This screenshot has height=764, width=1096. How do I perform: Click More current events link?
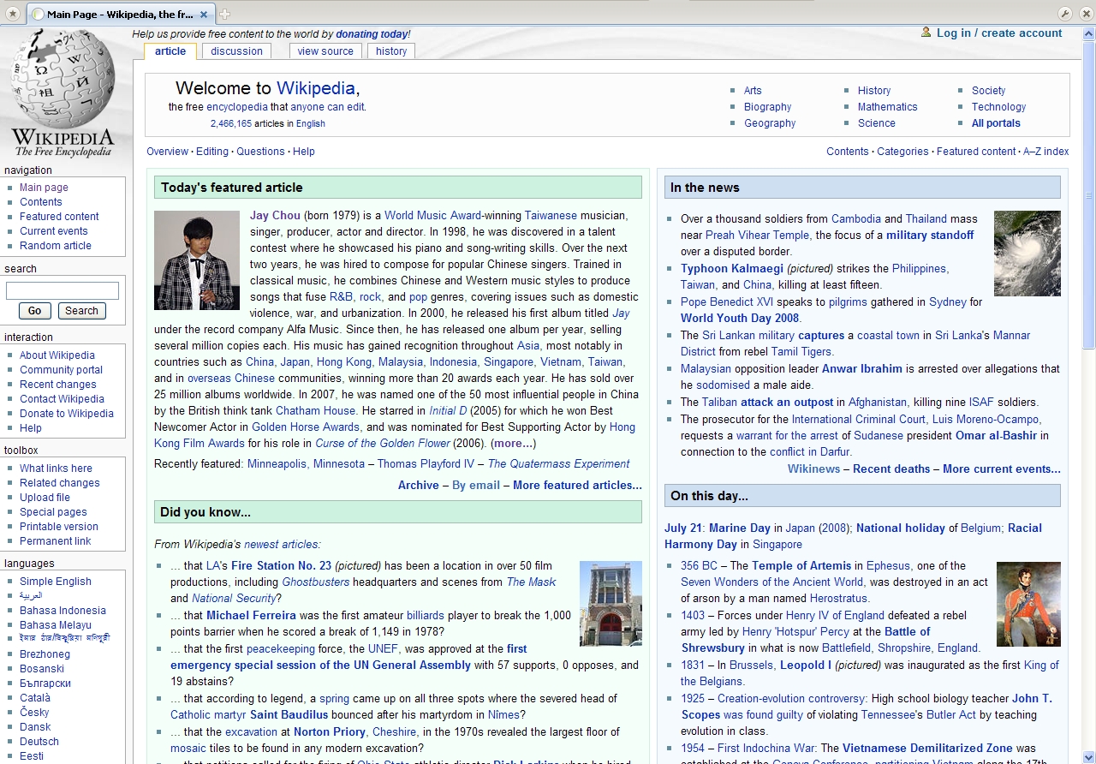pyautogui.click(x=1002, y=469)
